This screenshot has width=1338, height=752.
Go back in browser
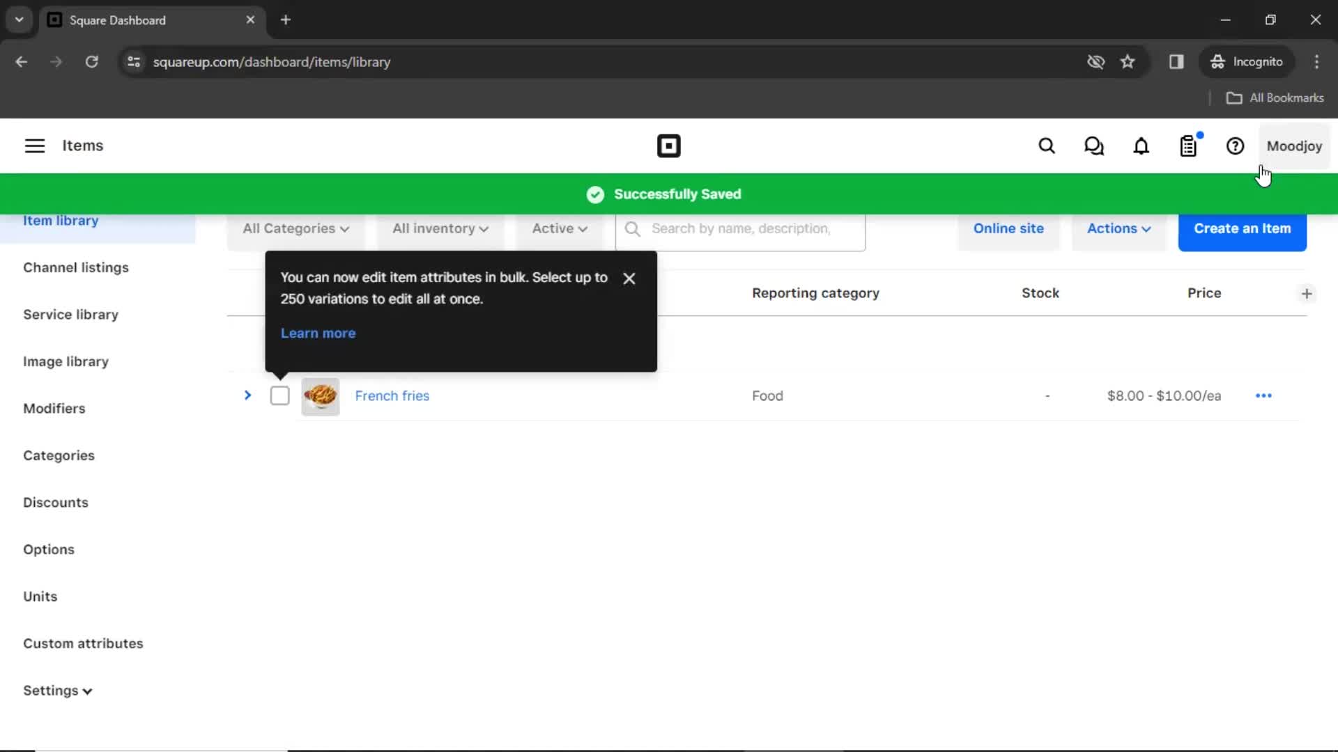(x=22, y=62)
